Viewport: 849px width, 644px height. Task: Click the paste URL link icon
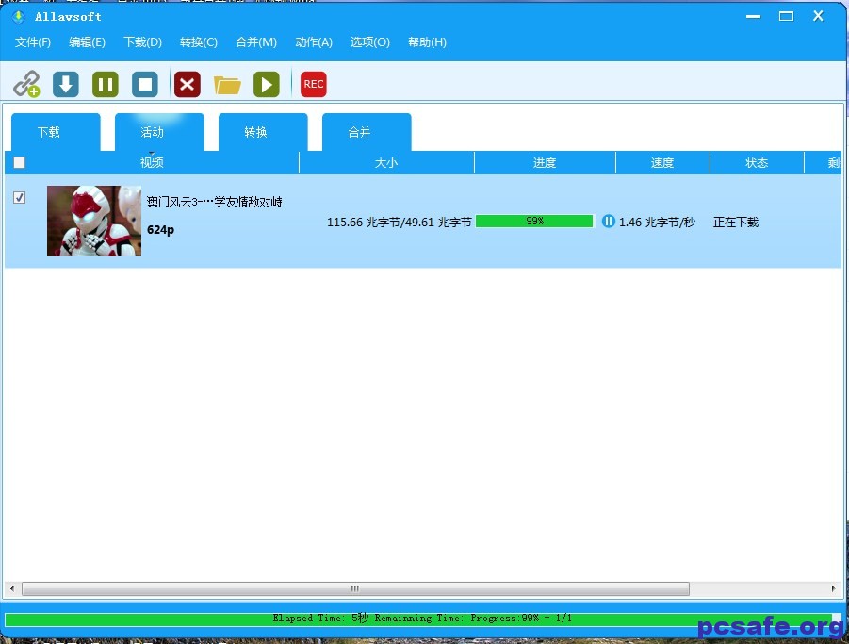pos(26,84)
